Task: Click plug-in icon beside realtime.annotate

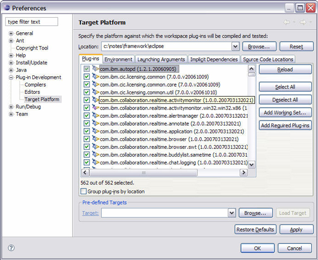Action: point(96,123)
